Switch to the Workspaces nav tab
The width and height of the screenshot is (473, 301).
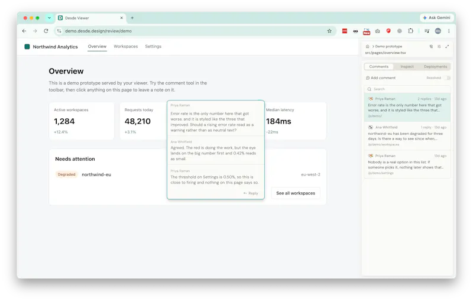126,47
